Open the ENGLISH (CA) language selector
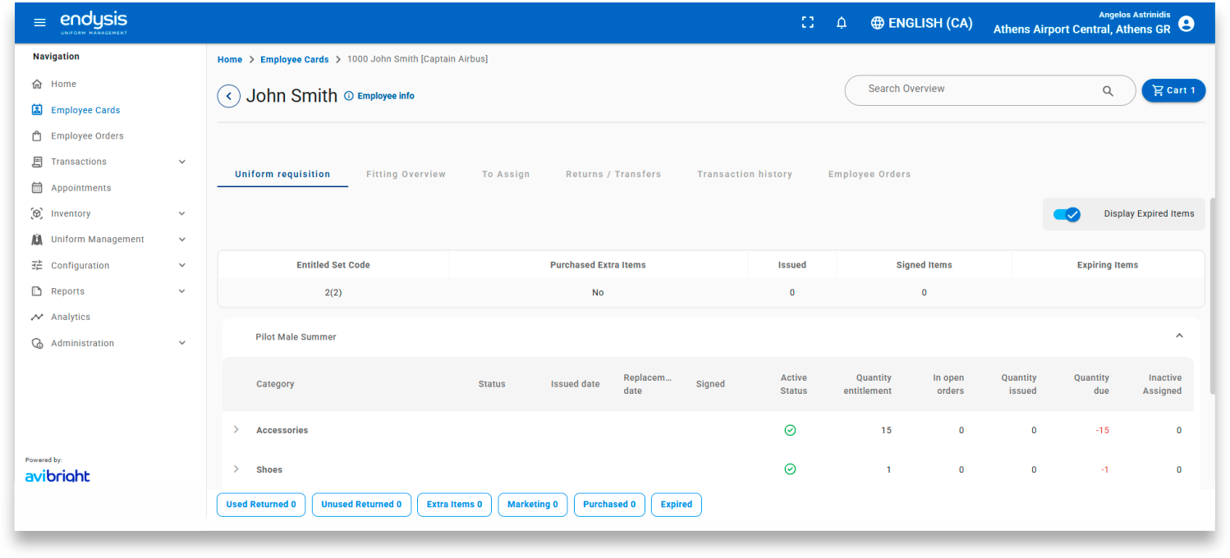Screen dimensions: 1230x558 click(x=921, y=23)
